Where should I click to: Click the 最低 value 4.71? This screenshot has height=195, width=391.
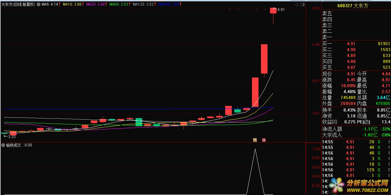386,86
